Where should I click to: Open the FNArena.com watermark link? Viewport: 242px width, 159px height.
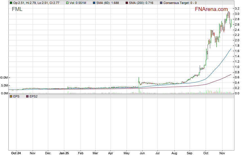[211, 9]
